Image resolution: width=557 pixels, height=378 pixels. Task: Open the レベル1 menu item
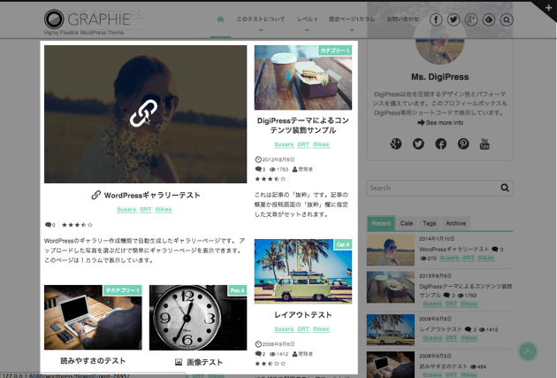point(307,19)
